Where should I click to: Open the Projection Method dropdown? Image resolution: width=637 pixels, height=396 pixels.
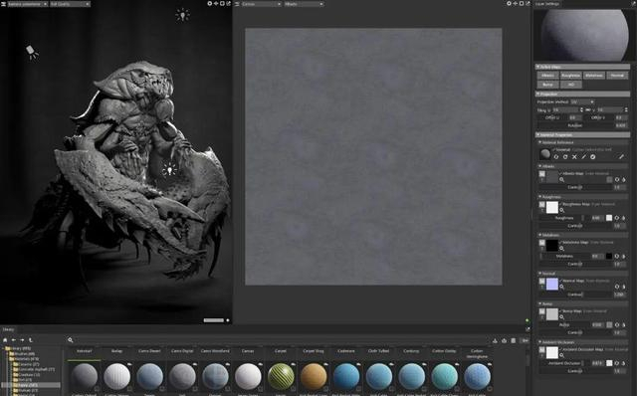[582, 101]
